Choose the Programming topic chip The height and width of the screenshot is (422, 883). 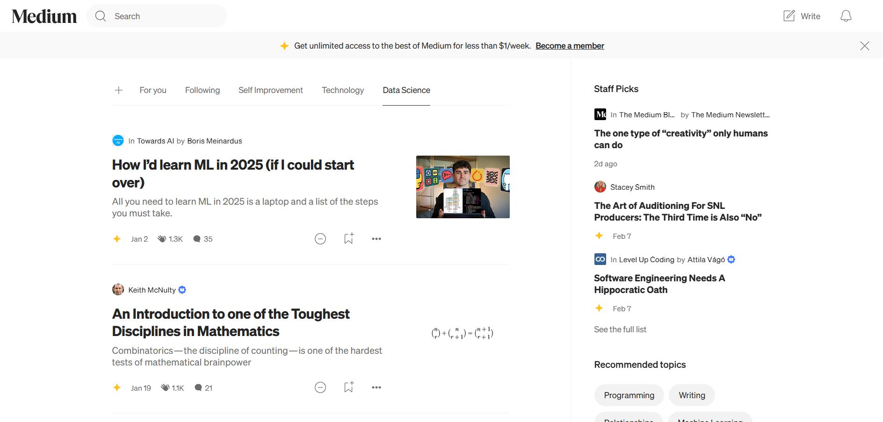pos(629,395)
